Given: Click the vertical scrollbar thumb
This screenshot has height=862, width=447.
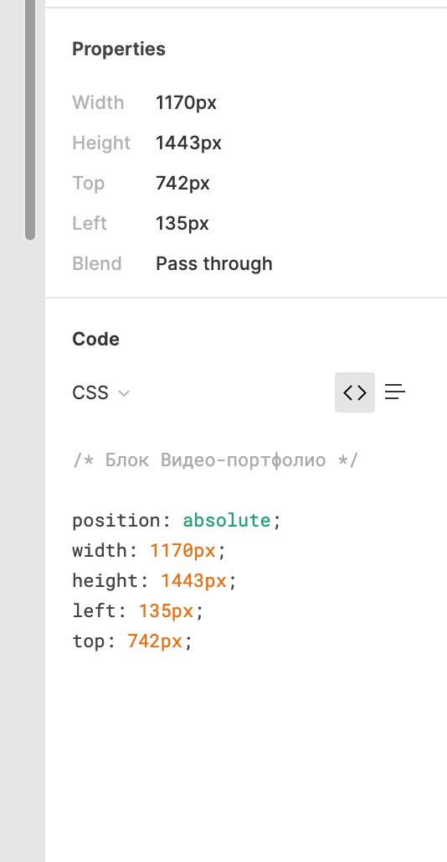Looking at the screenshot, I should coord(30,120).
